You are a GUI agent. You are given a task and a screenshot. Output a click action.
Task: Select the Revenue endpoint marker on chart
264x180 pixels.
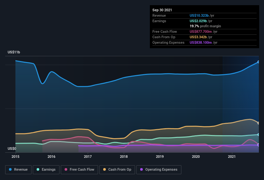tap(259, 62)
